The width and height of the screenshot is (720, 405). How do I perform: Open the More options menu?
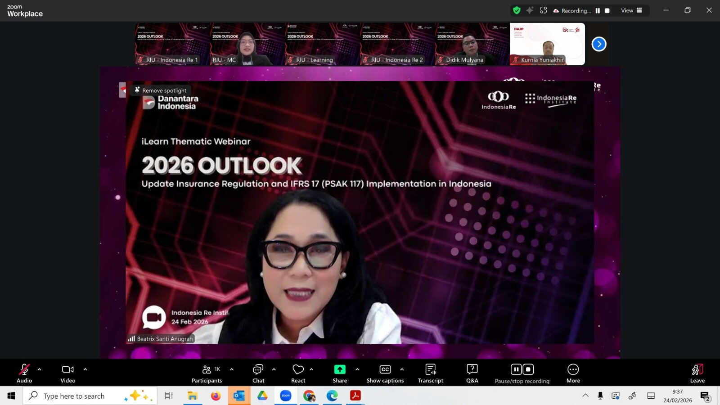point(573,373)
